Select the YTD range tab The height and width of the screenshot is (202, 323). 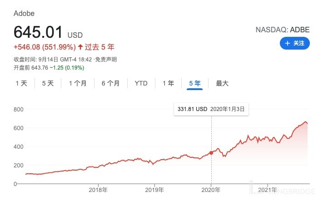click(x=141, y=83)
